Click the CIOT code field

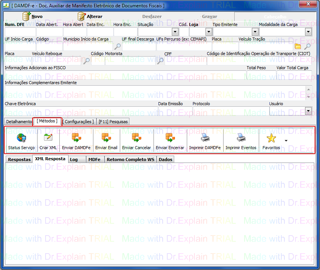coord(260,61)
